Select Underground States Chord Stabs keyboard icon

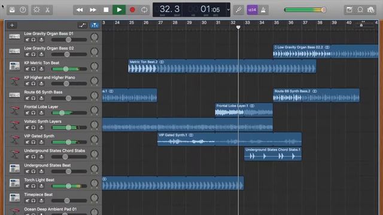click(14, 154)
